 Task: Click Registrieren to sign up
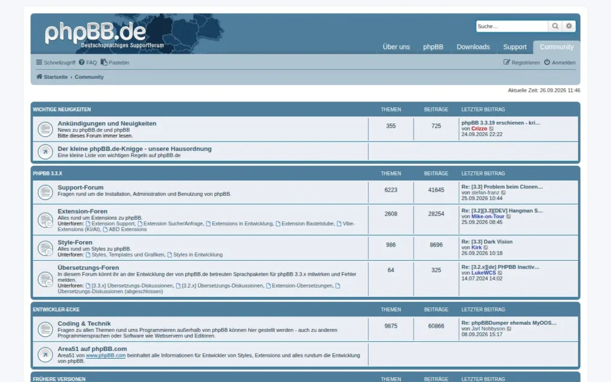521,62
